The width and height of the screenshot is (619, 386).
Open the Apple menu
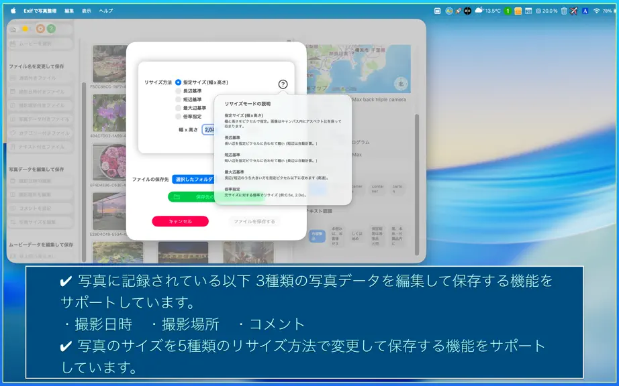13,11
